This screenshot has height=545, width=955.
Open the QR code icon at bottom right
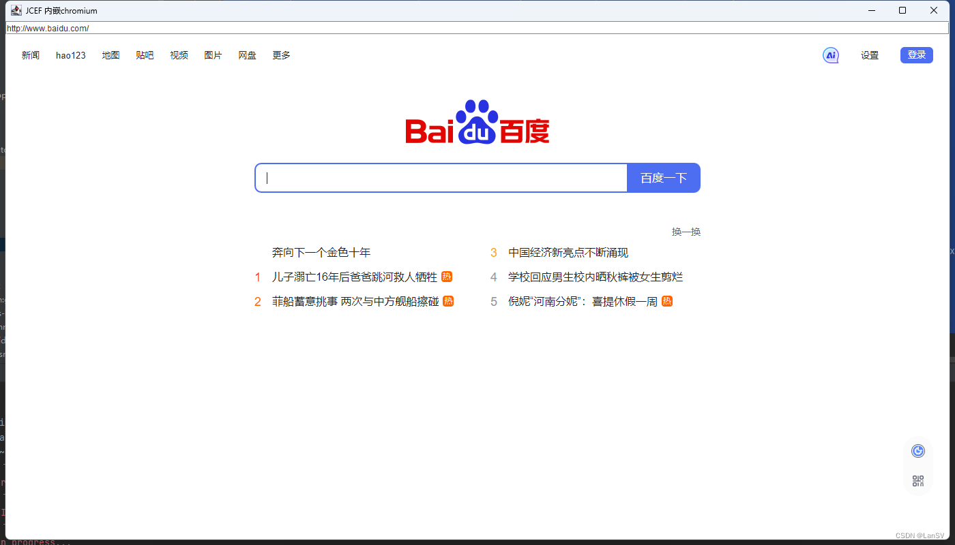[x=918, y=481]
